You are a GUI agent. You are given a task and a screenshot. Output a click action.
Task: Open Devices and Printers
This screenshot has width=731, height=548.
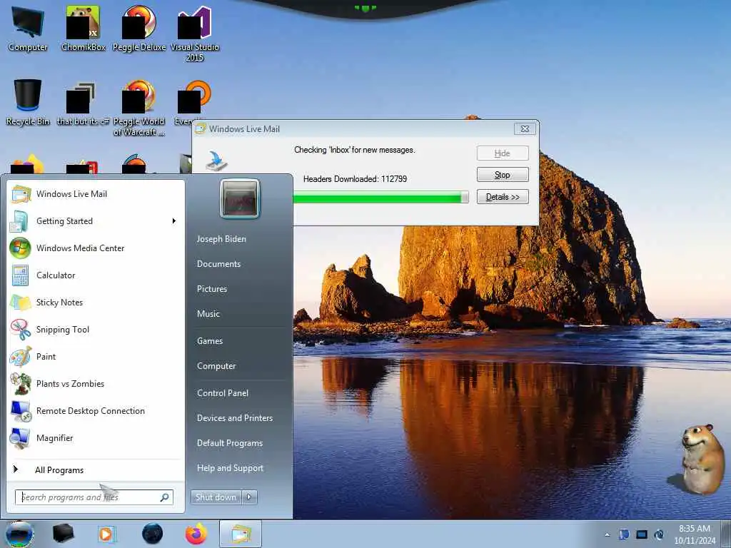point(235,418)
